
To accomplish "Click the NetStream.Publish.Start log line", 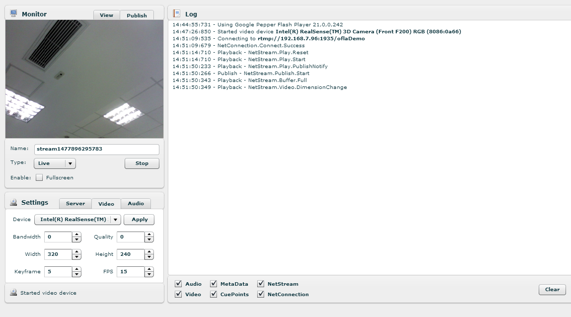I will click(241, 73).
